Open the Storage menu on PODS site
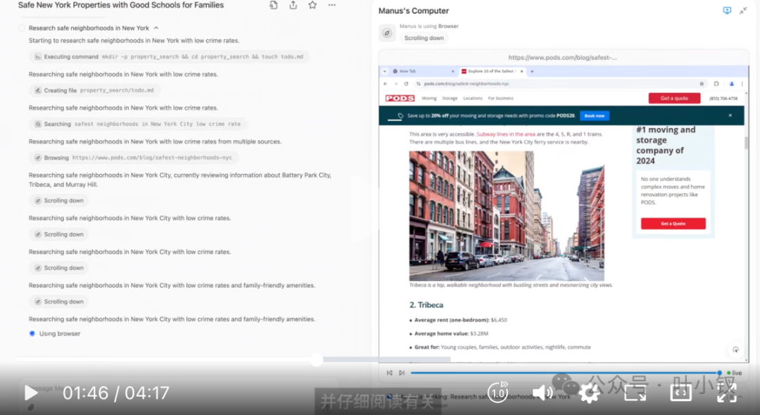Screen dimensions: 760x415 (450, 98)
